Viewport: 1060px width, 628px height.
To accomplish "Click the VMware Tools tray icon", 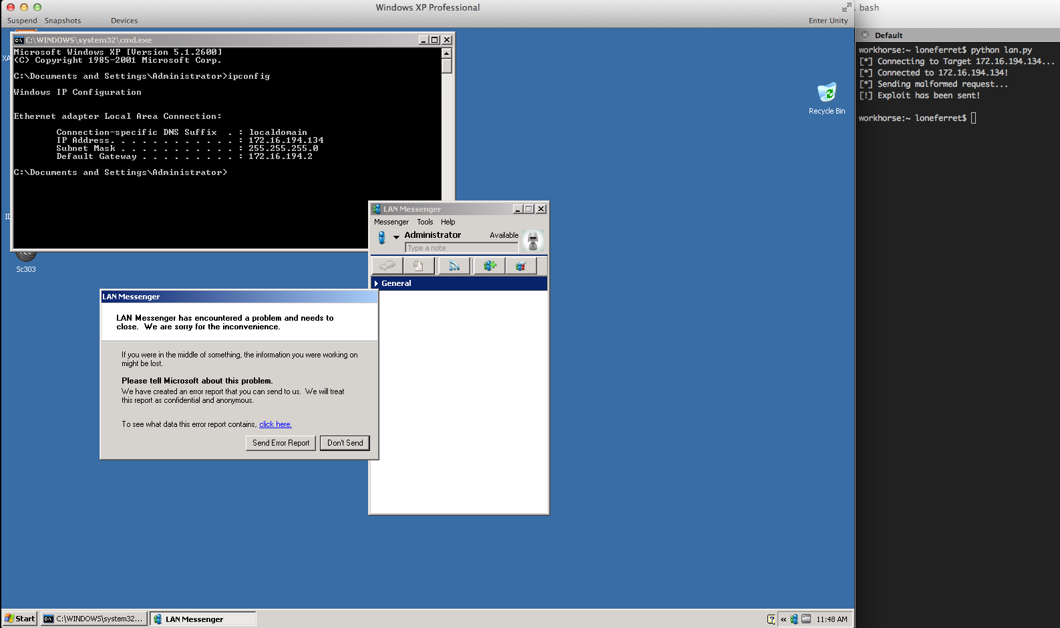I will tap(806, 619).
